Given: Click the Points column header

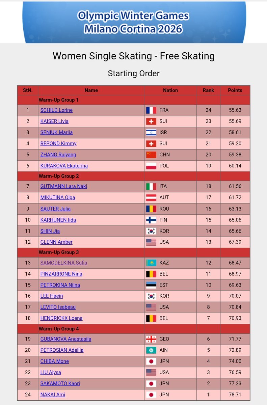Looking at the screenshot, I should tap(235, 90).
